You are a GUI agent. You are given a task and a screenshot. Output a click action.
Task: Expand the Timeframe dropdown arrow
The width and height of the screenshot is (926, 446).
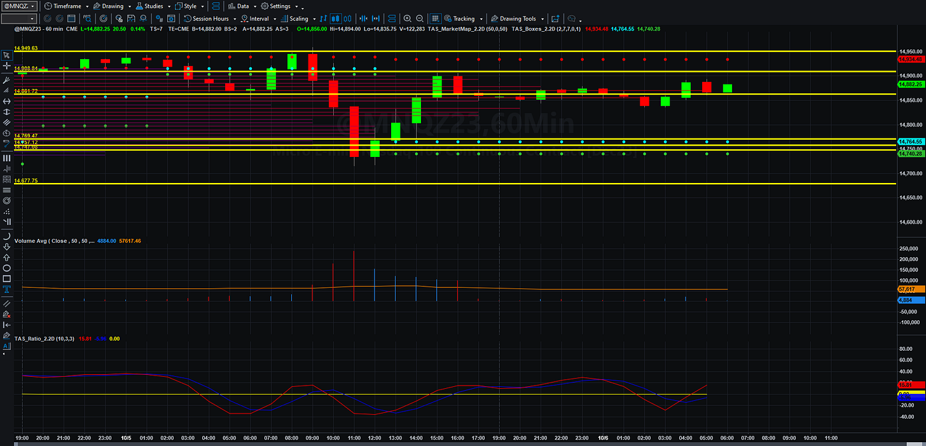click(x=86, y=6)
